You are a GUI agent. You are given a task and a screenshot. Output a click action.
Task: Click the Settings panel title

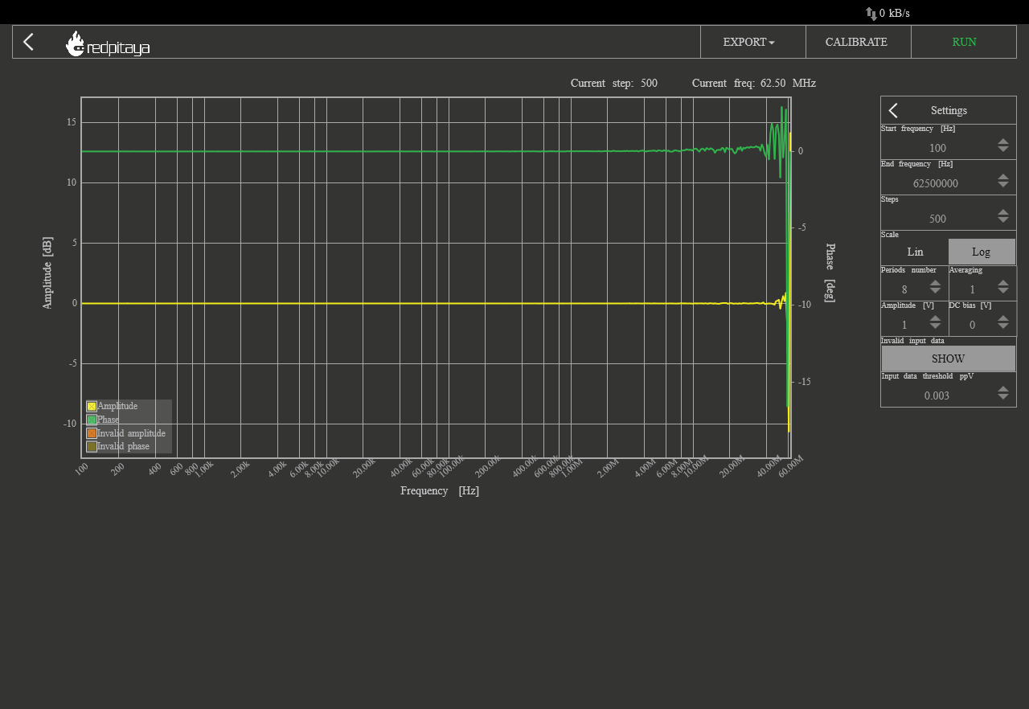coord(949,110)
